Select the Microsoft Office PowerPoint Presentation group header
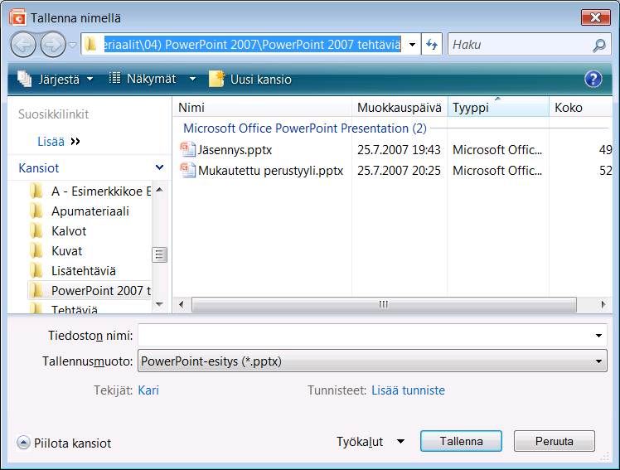The width and height of the screenshot is (620, 470). pyautogui.click(x=305, y=128)
